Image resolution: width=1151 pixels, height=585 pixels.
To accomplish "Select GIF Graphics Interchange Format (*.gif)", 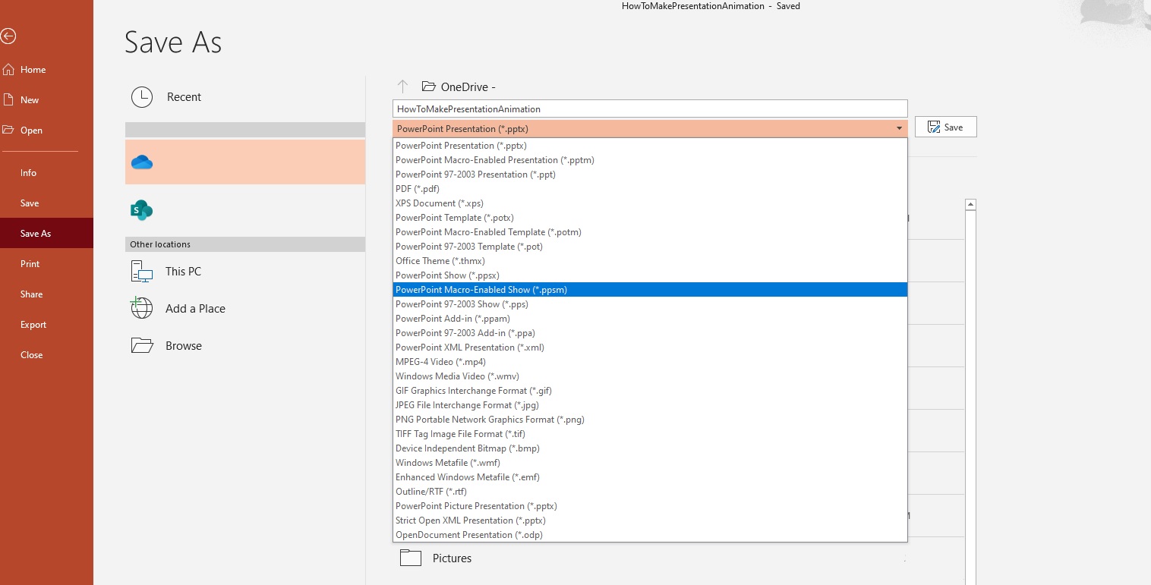I will coord(650,391).
